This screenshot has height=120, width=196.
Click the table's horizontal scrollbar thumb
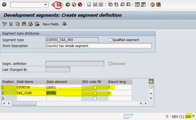point(24,104)
